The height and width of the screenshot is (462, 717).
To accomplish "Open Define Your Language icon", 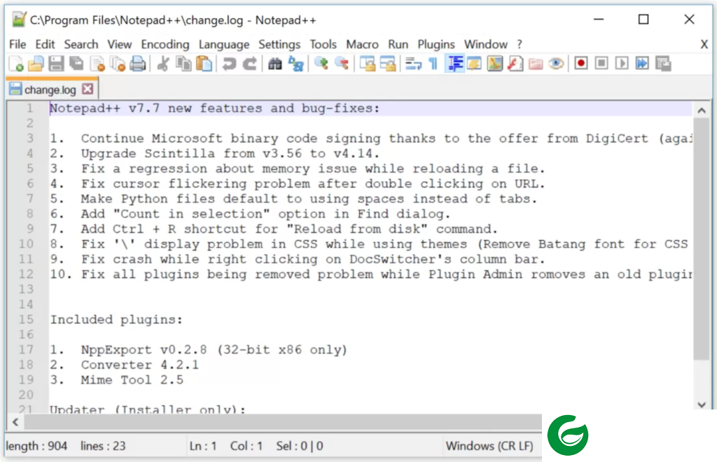I will tap(474, 64).
